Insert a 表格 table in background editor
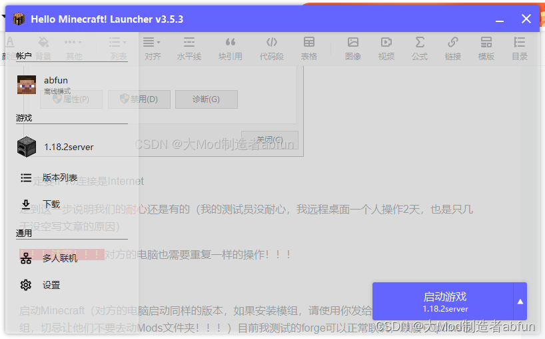The width and height of the screenshot is (545, 339). (x=308, y=49)
